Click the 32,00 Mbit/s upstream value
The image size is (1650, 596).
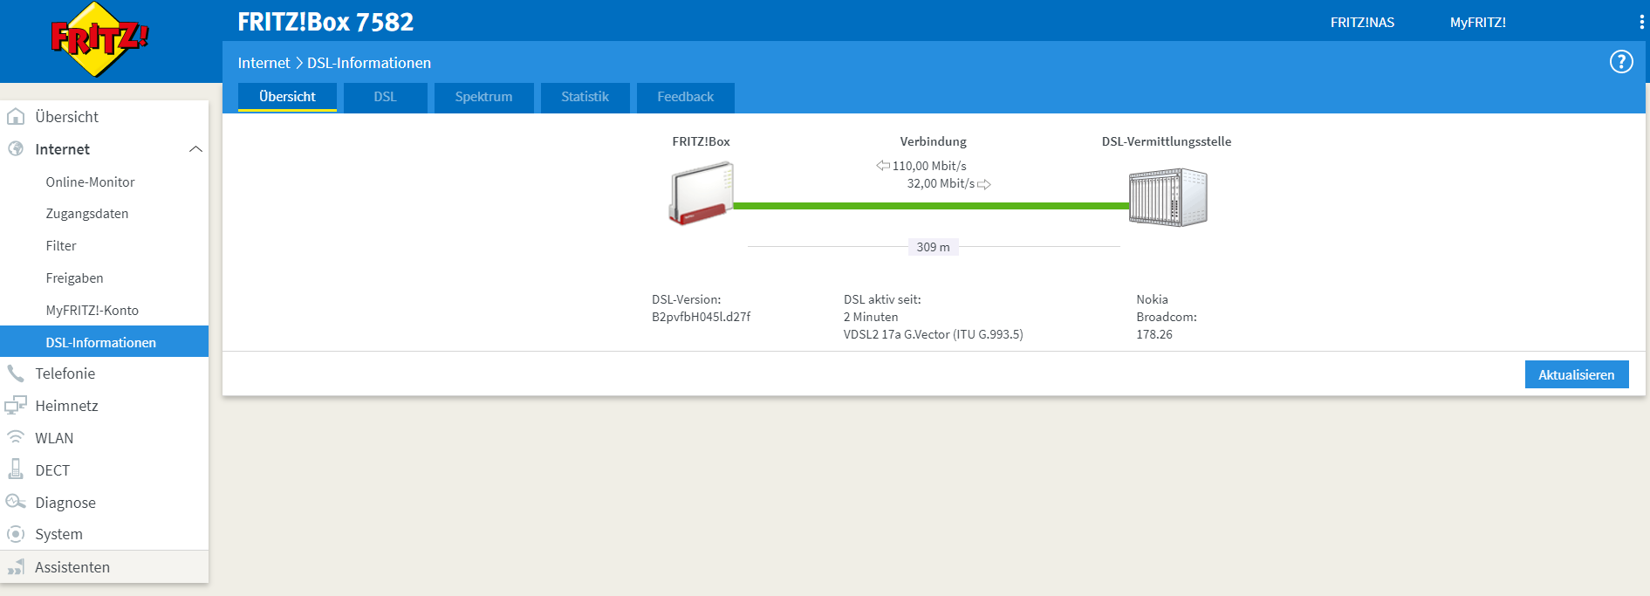point(941,183)
